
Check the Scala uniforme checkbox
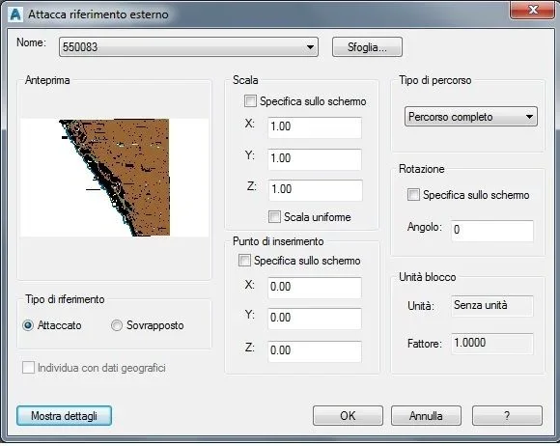pos(274,217)
